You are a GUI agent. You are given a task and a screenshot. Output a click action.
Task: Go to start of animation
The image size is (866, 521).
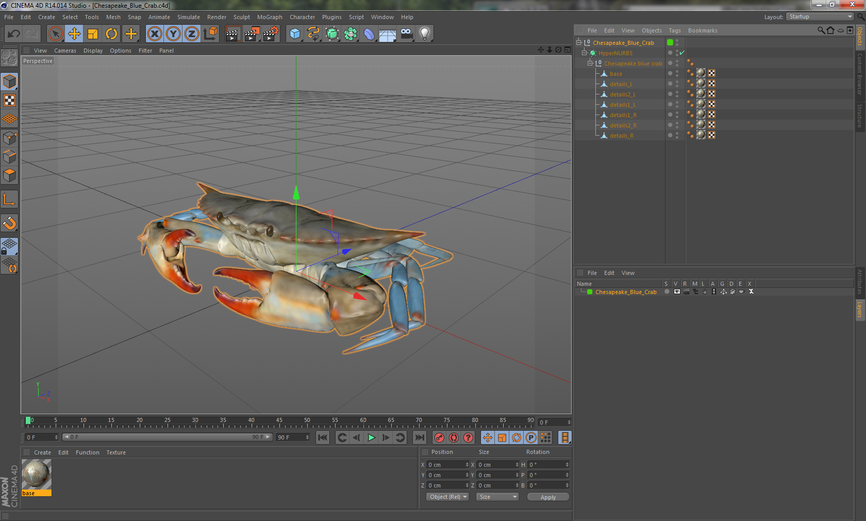pos(323,437)
